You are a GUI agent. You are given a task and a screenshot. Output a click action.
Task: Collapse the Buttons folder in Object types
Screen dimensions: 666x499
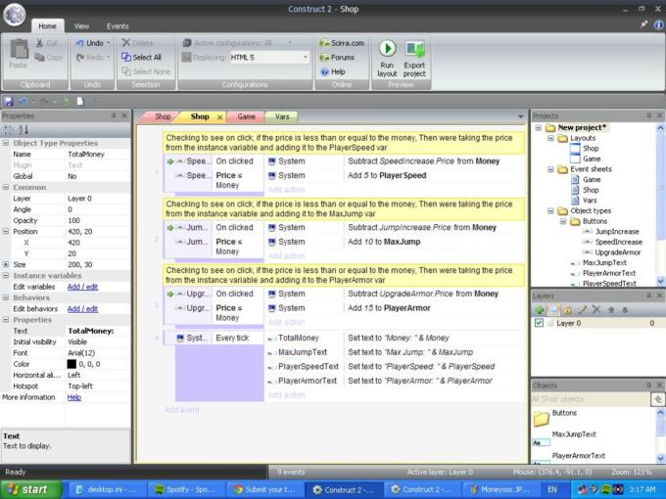pos(563,221)
